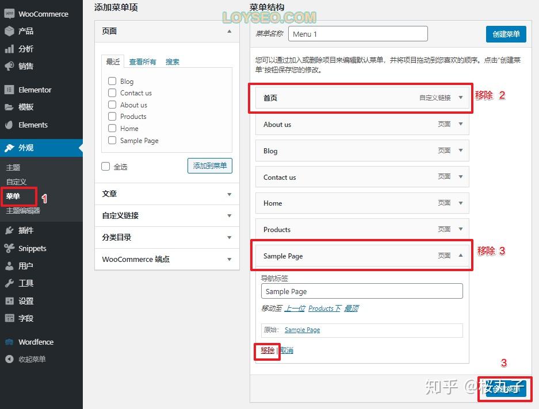Check the About us page checkbox
The height and width of the screenshot is (409, 539).
point(112,105)
